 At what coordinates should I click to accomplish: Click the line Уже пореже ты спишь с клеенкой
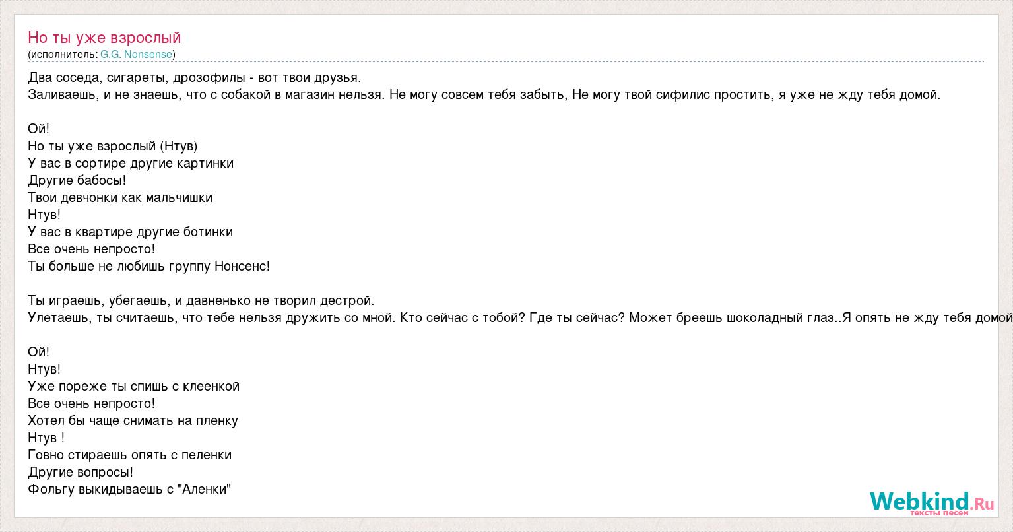(134, 386)
